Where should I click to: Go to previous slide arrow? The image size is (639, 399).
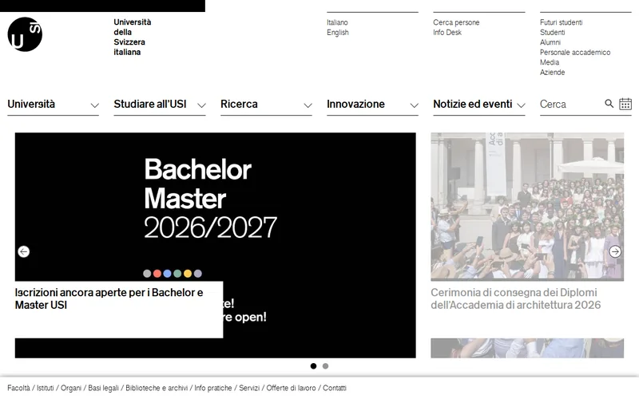click(24, 251)
